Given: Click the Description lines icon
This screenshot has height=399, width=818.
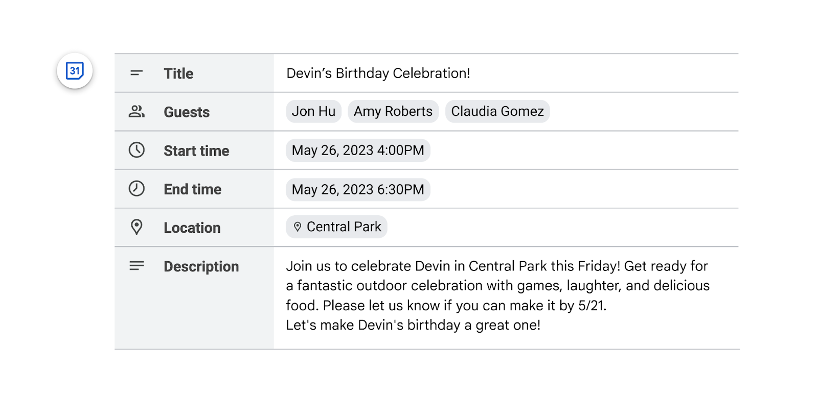Looking at the screenshot, I should 137,266.
